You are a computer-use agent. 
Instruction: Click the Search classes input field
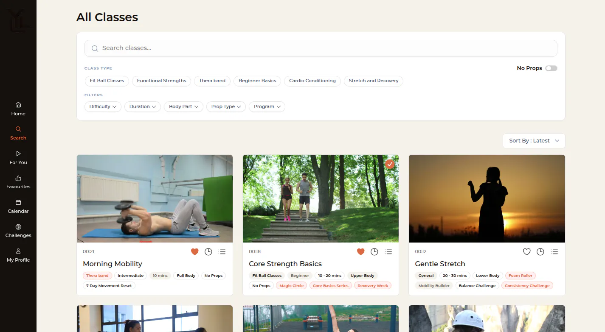[x=321, y=48]
